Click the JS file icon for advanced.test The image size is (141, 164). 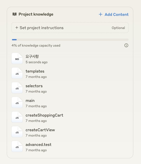click(x=17, y=146)
